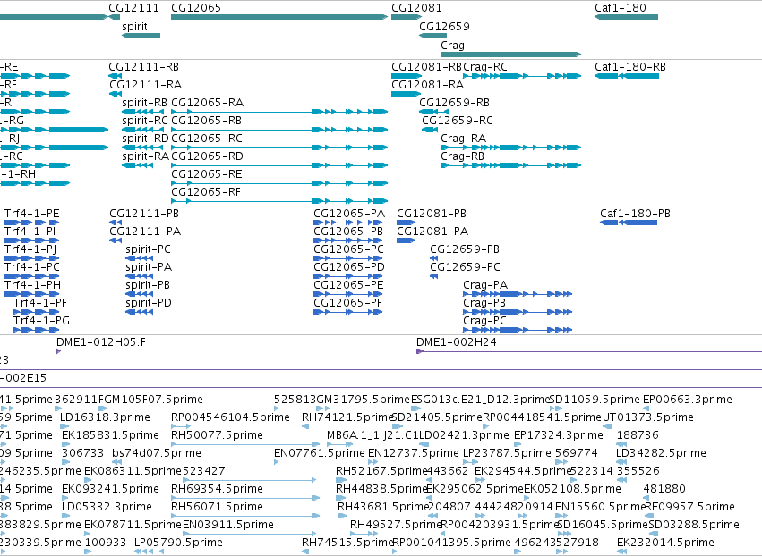Select the spirit gene arrow
The image size is (762, 556).
141,36
